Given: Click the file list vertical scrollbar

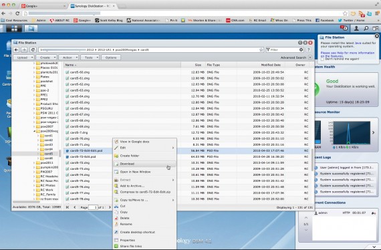Looking at the screenshot, I should point(312,160).
